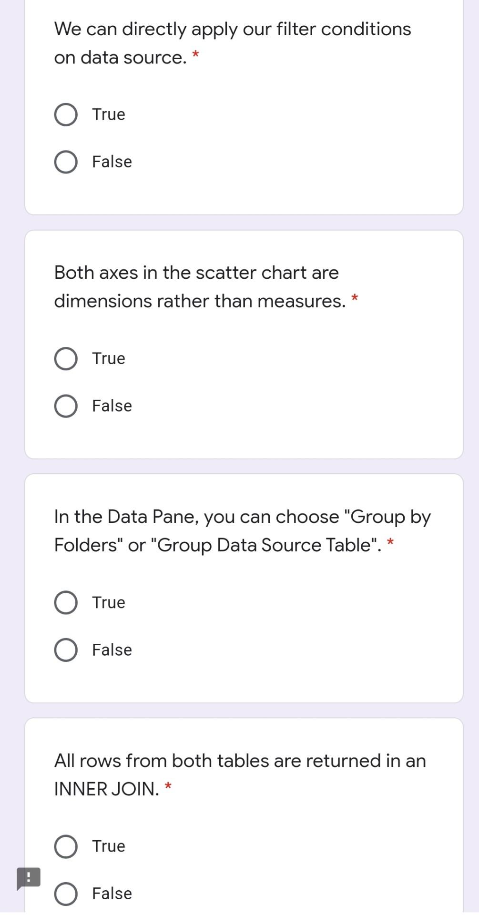Click the 'True' label under Data Pane question
The image size is (479, 915).
click(x=109, y=603)
